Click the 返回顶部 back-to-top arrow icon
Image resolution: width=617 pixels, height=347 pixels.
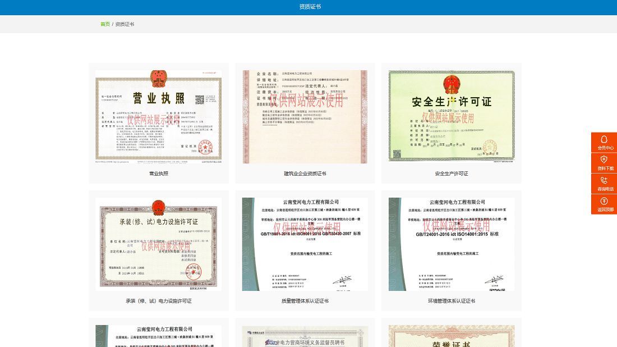tap(604, 201)
